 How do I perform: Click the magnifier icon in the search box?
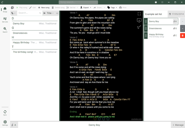[x=40, y=13]
